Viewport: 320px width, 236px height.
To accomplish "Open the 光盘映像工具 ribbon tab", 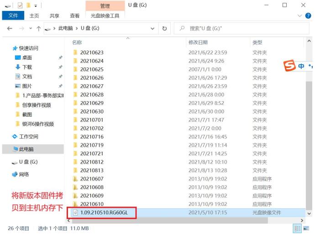I will pyautogui.click(x=105, y=16).
